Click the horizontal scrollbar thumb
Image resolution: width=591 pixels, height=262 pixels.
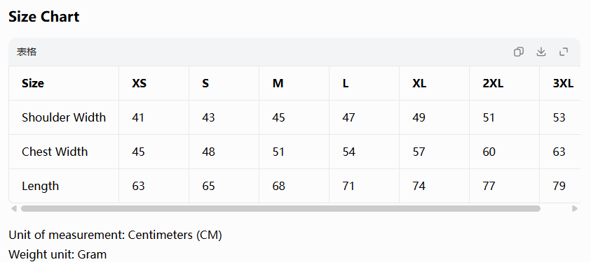pyautogui.click(x=280, y=208)
